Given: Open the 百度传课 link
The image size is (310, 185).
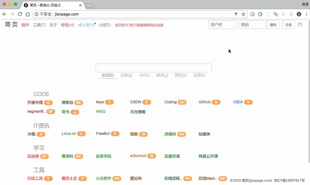Looking at the screenshot, I should click(172, 156).
